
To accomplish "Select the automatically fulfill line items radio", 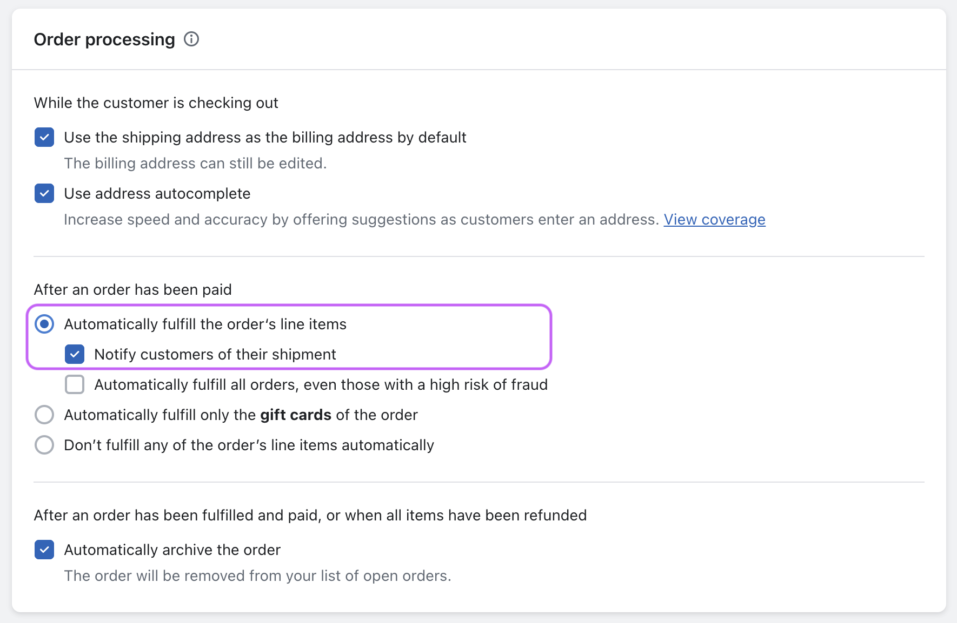I will click(x=44, y=324).
